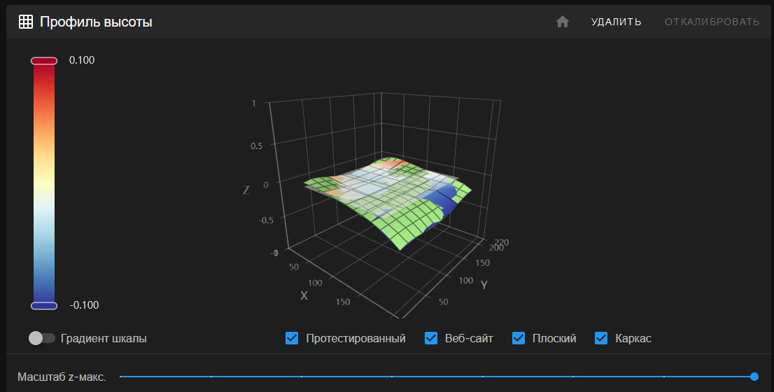Click the 0.100 maximum scale value

click(x=82, y=60)
